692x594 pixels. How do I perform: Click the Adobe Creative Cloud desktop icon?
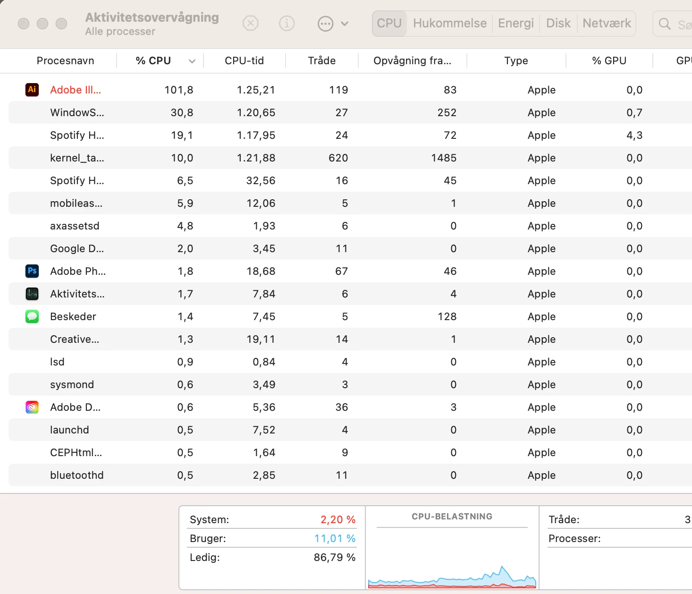coord(32,407)
